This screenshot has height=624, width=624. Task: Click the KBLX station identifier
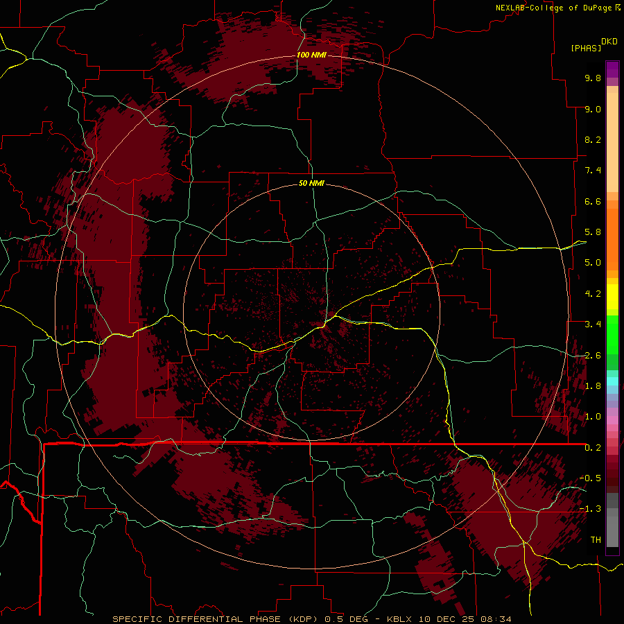pyautogui.click(x=399, y=619)
